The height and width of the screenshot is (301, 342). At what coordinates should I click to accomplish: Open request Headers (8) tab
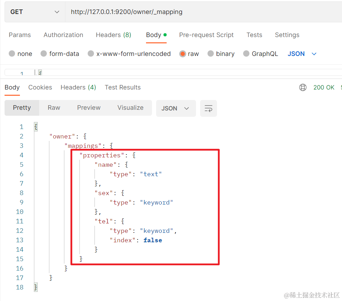114,35
